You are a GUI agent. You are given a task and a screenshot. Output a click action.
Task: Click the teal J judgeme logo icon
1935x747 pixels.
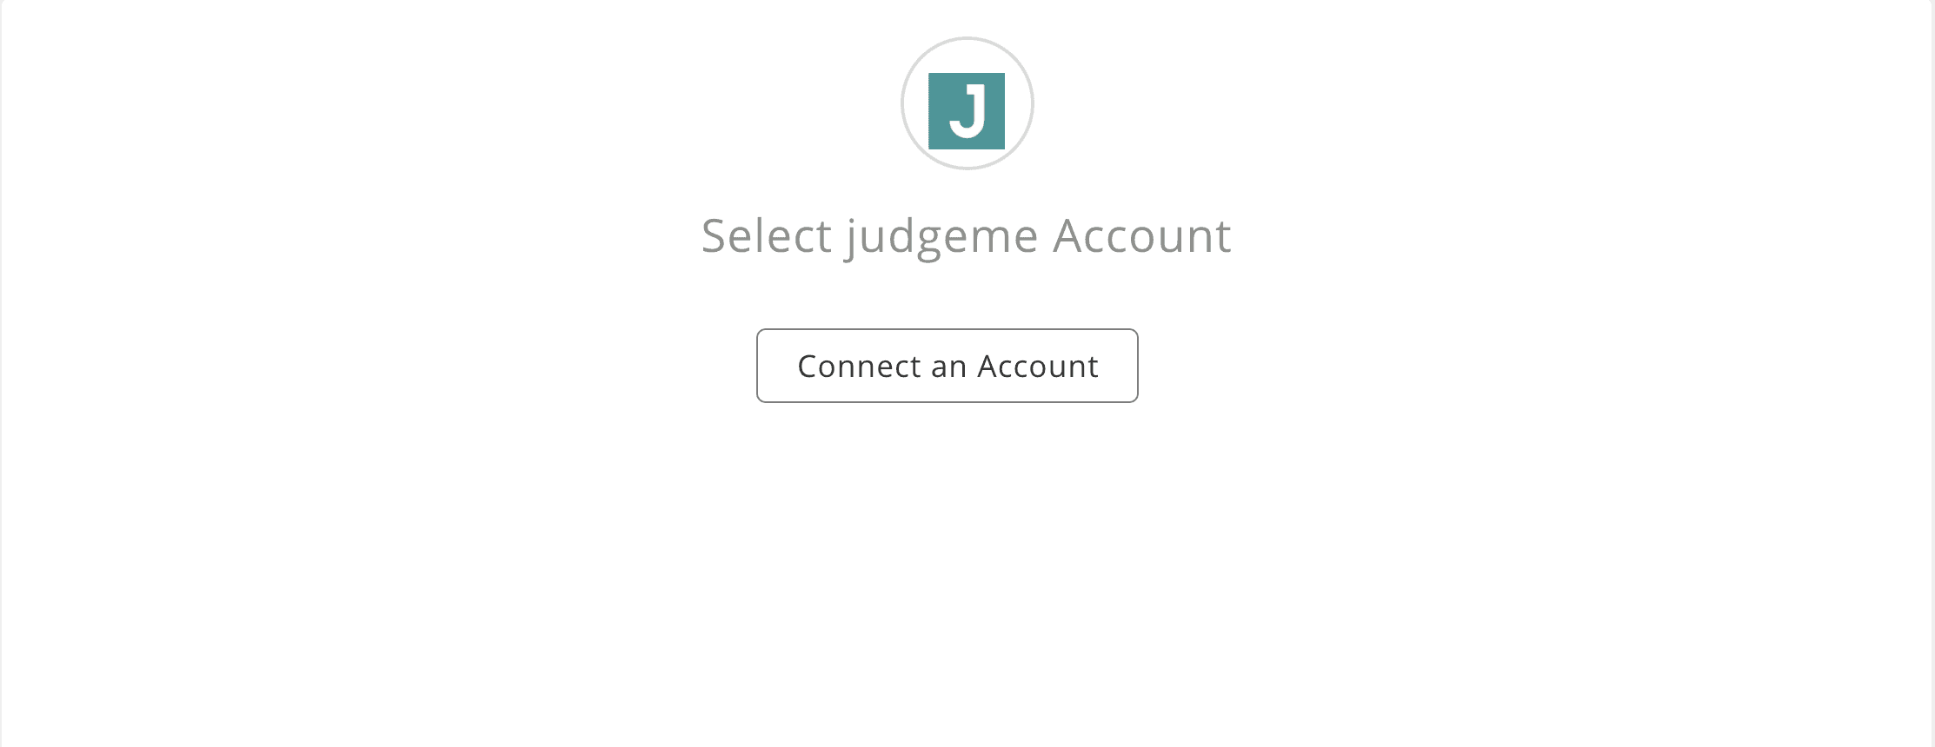pos(967,111)
